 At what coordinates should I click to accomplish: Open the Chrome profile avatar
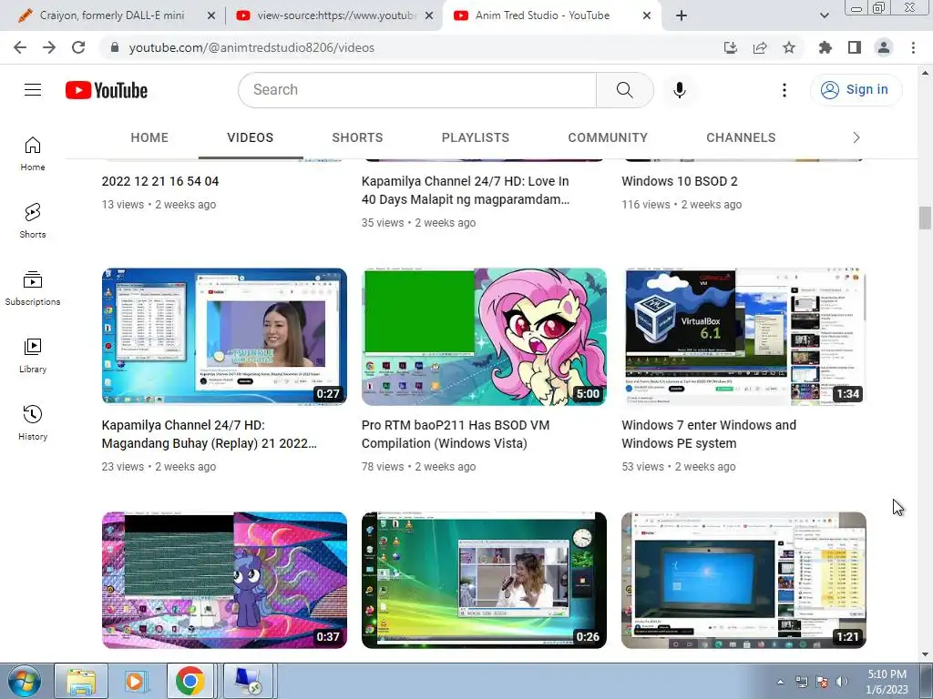(x=884, y=47)
